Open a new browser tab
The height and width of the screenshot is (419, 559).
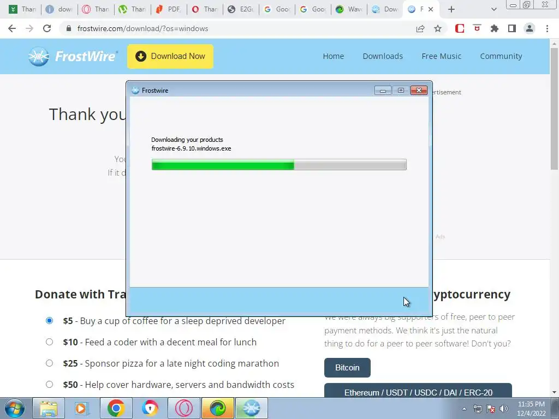pos(451,9)
